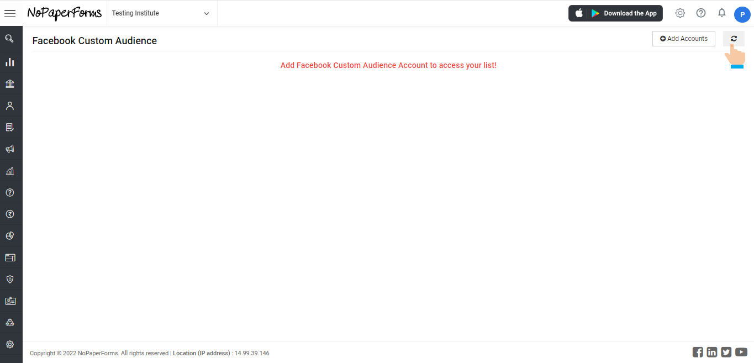The height and width of the screenshot is (363, 754).
Task: Select the pie chart icon in sidebar
Action: (9, 236)
